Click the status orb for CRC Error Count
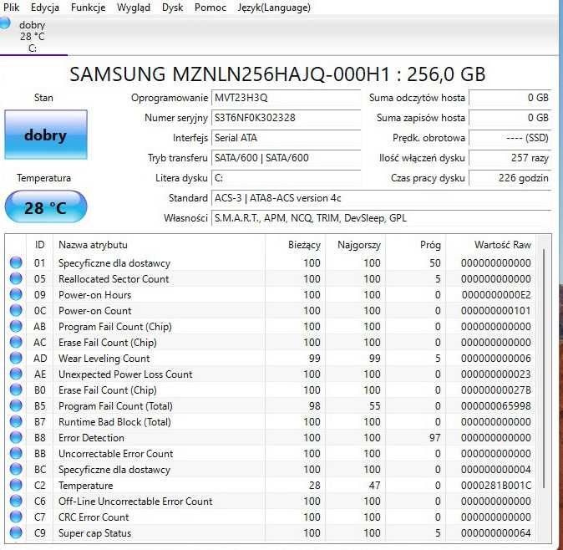The height and width of the screenshot is (550, 563). (16, 517)
